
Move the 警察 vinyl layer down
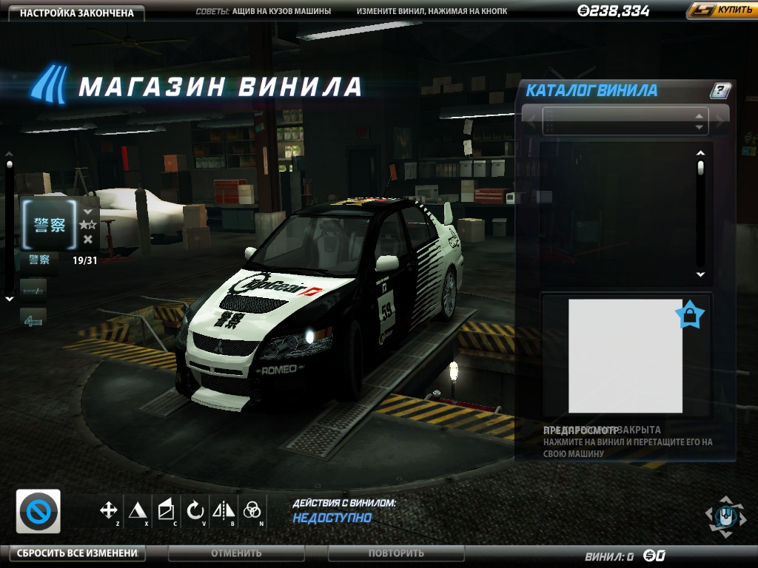click(88, 212)
